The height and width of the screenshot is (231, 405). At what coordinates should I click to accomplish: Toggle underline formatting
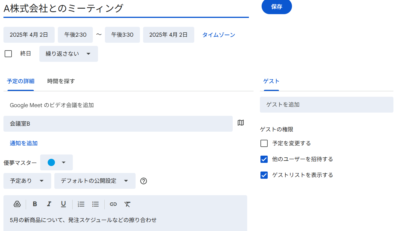click(x=63, y=204)
